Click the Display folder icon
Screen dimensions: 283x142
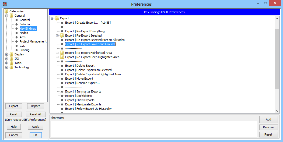pos(11,54)
